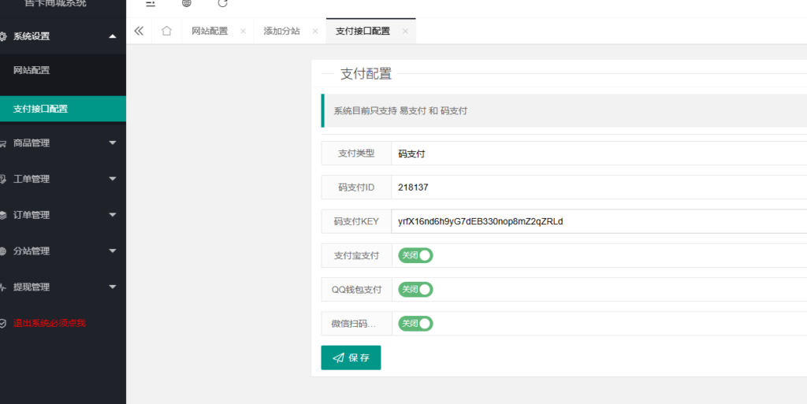Click the 支付配置 section heading
Image resolution: width=807 pixels, height=404 pixels.
pyautogui.click(x=366, y=73)
